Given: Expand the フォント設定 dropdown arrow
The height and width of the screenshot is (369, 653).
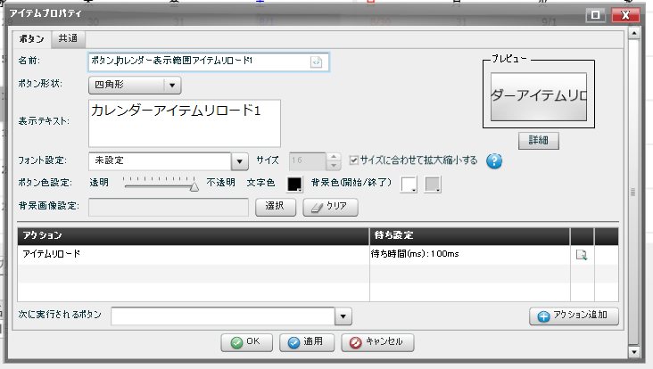Looking at the screenshot, I should (x=239, y=161).
